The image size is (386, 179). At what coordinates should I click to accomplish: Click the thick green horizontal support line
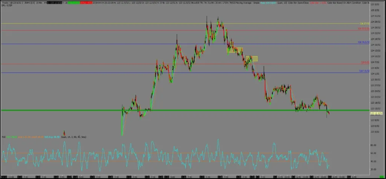[x=185, y=110]
